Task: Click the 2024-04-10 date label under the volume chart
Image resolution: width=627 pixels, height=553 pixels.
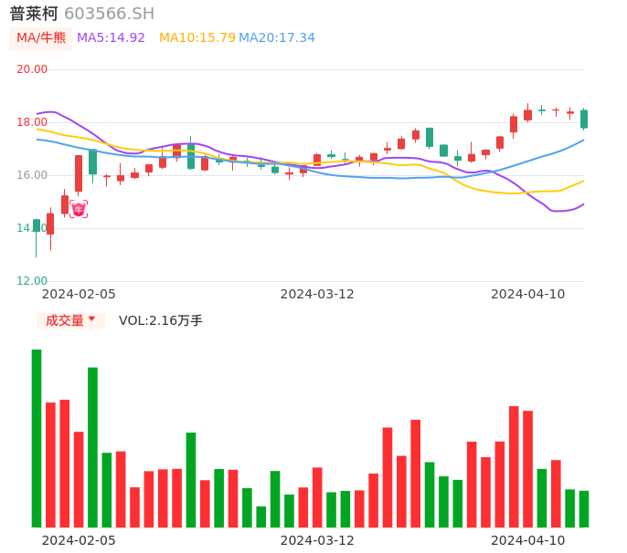Action: pyautogui.click(x=527, y=540)
